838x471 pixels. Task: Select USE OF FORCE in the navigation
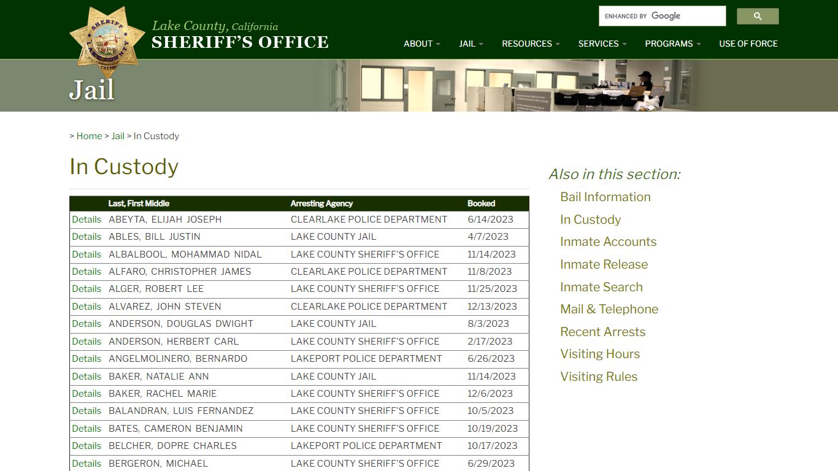(748, 44)
